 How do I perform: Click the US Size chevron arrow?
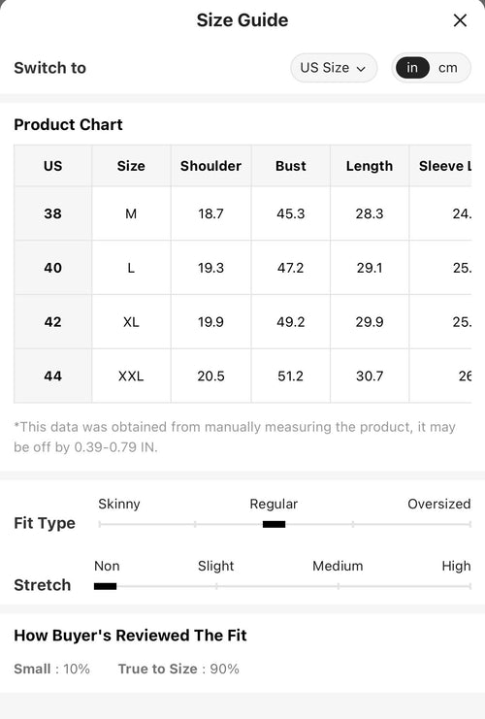pos(361,69)
